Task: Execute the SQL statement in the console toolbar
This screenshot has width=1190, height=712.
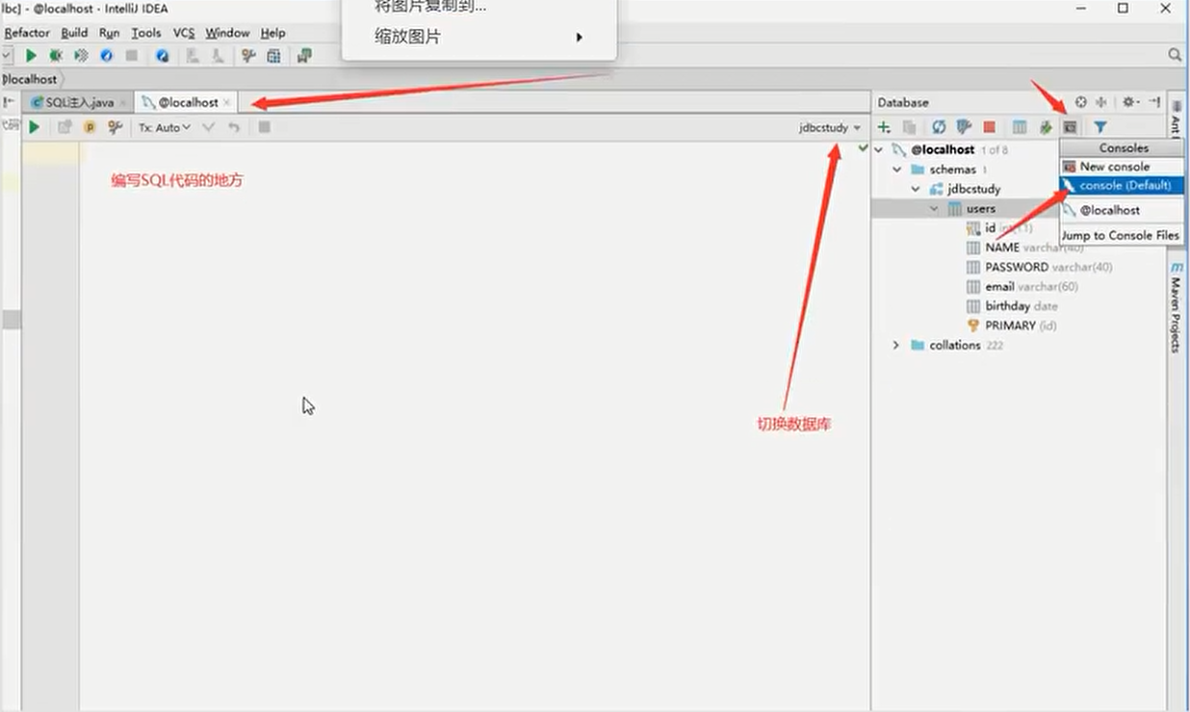Action: coord(35,127)
